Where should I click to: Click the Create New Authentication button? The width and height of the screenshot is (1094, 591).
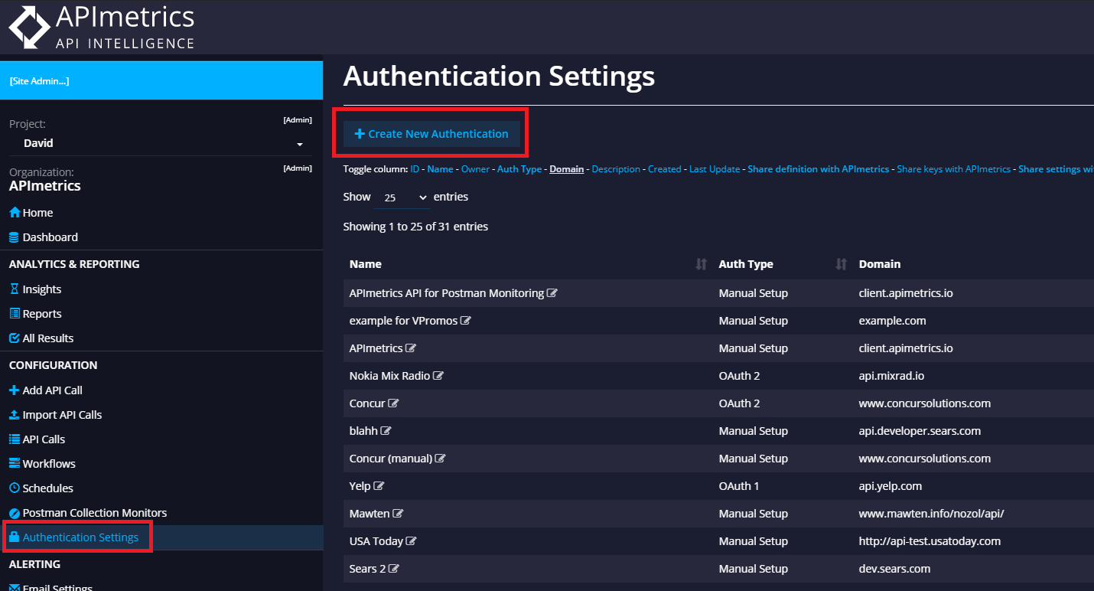431,134
